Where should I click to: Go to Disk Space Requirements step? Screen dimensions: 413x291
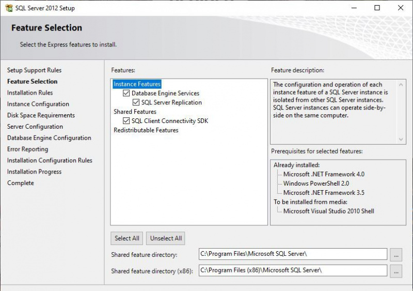tap(41, 115)
